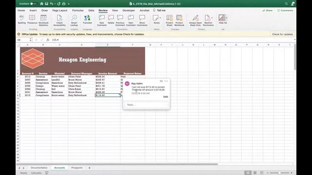Viewport: 312px width, 175px height.
Task: Click Protect Workbook
Action: click(x=179, y=20)
